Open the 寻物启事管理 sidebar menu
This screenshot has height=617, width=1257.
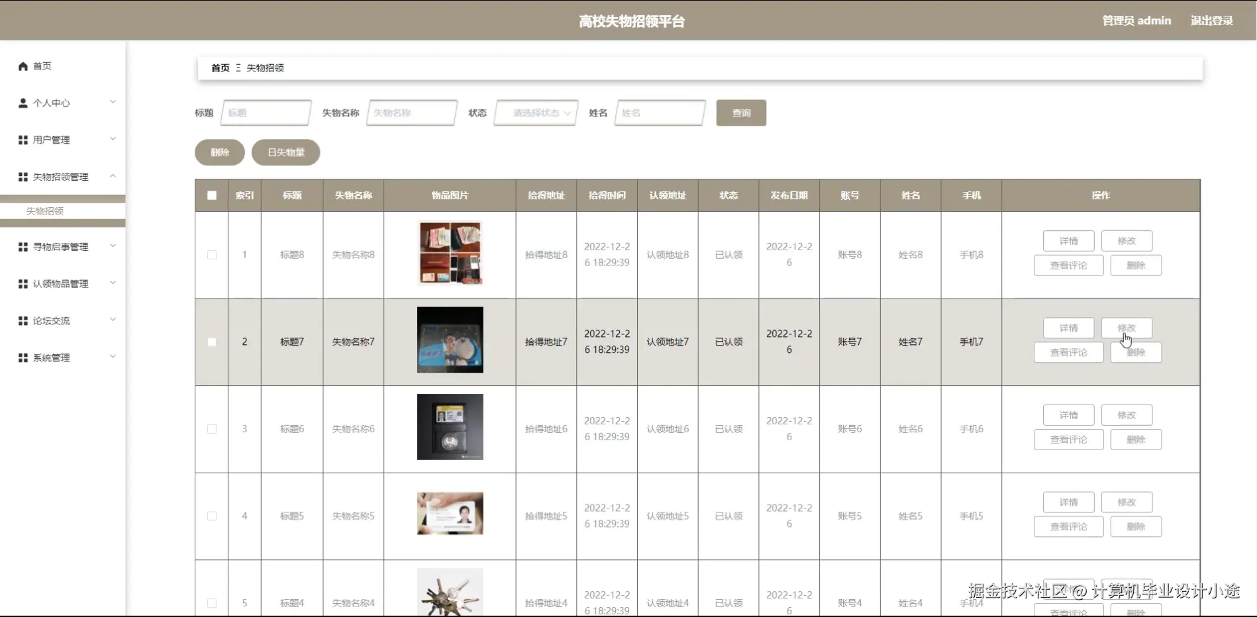63,247
